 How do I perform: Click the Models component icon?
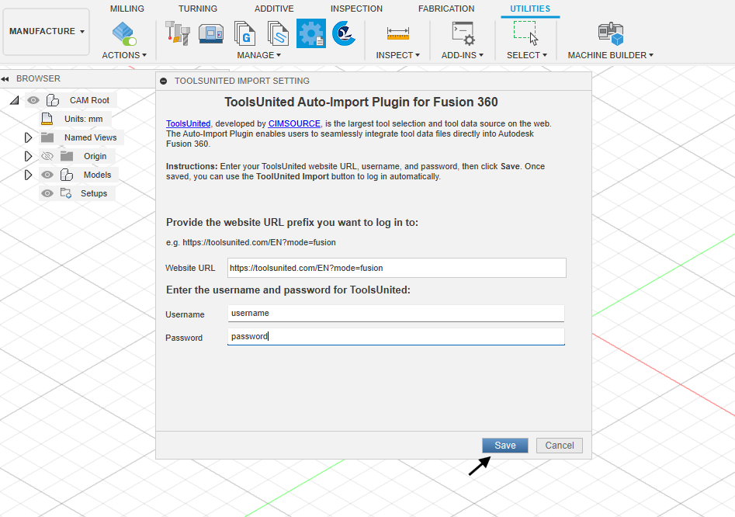pyautogui.click(x=67, y=175)
